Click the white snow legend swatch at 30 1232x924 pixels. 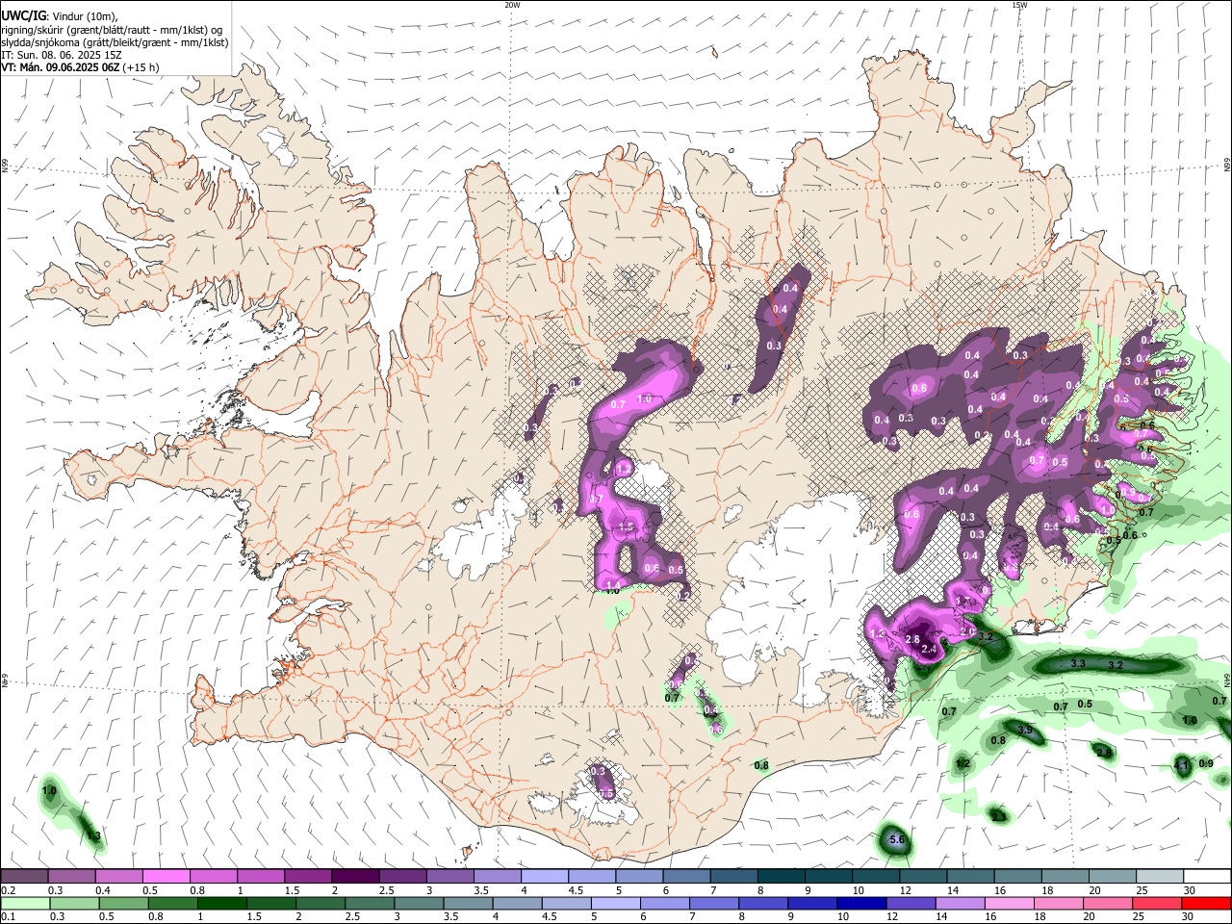1206,877
